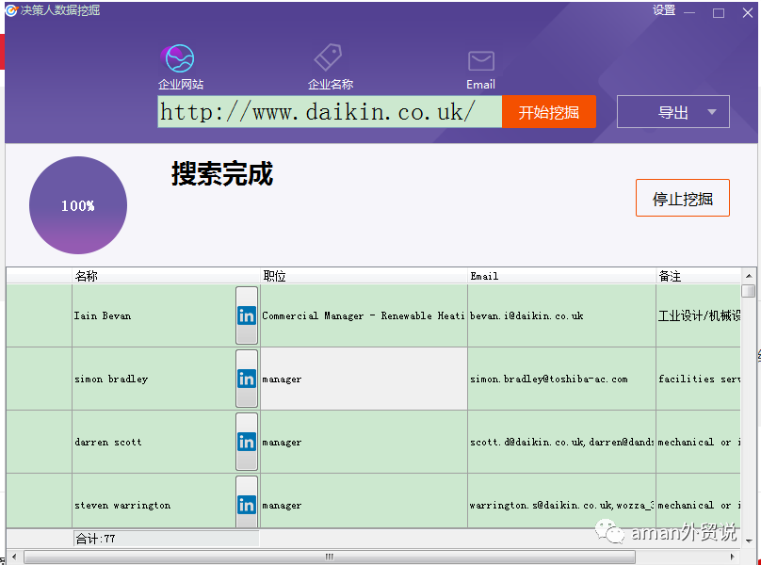Stop mining with 停止挖掘 button
The width and height of the screenshot is (761, 565).
pyautogui.click(x=683, y=198)
